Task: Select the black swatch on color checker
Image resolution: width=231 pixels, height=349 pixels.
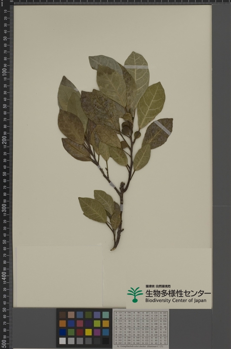Action: [x=106, y=341]
